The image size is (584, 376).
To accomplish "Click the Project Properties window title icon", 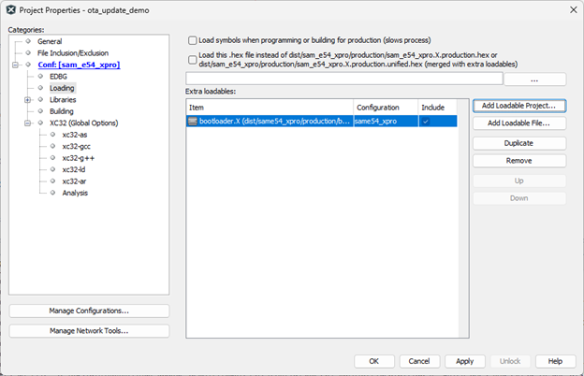I will [x=10, y=9].
